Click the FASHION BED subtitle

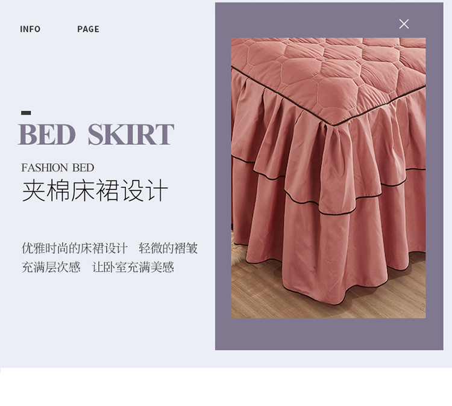click(58, 168)
